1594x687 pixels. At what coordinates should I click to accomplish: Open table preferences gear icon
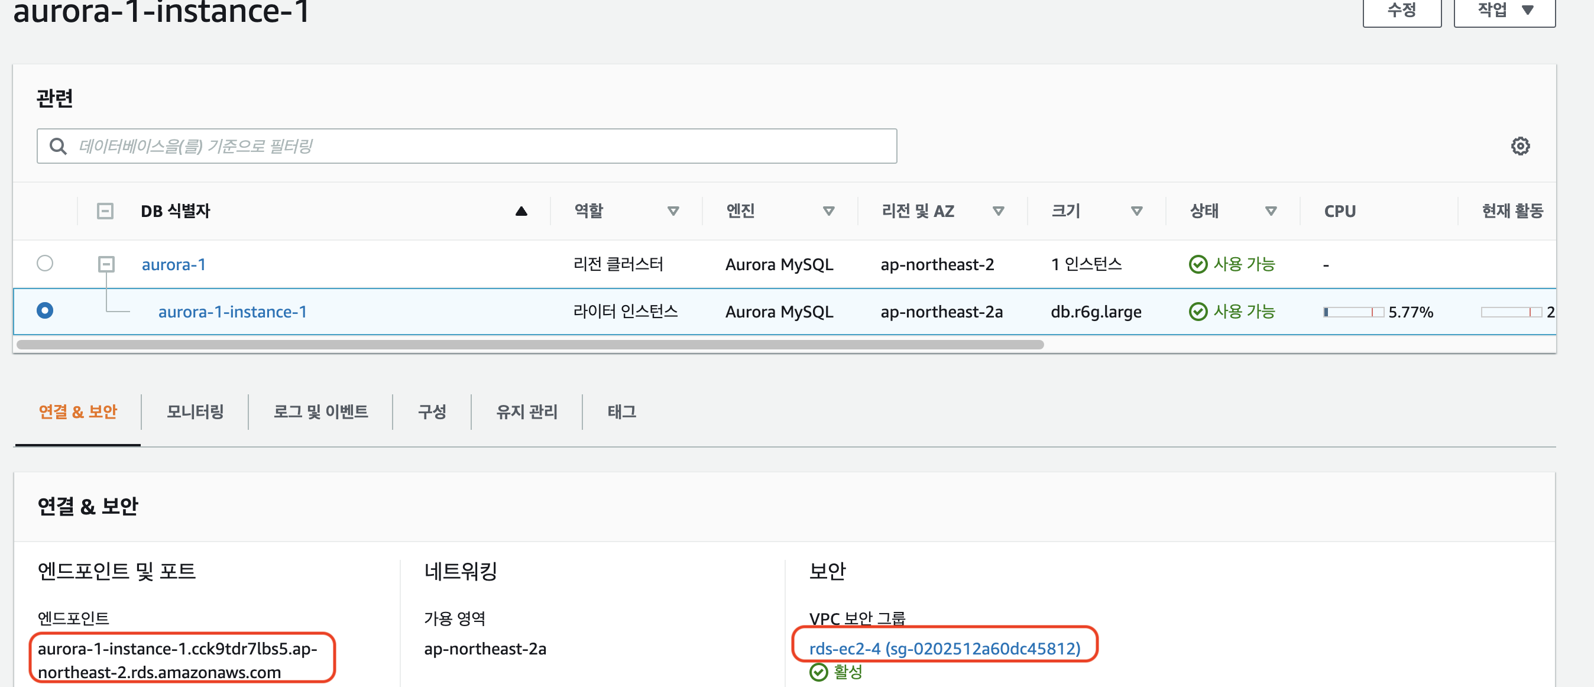coord(1520,146)
